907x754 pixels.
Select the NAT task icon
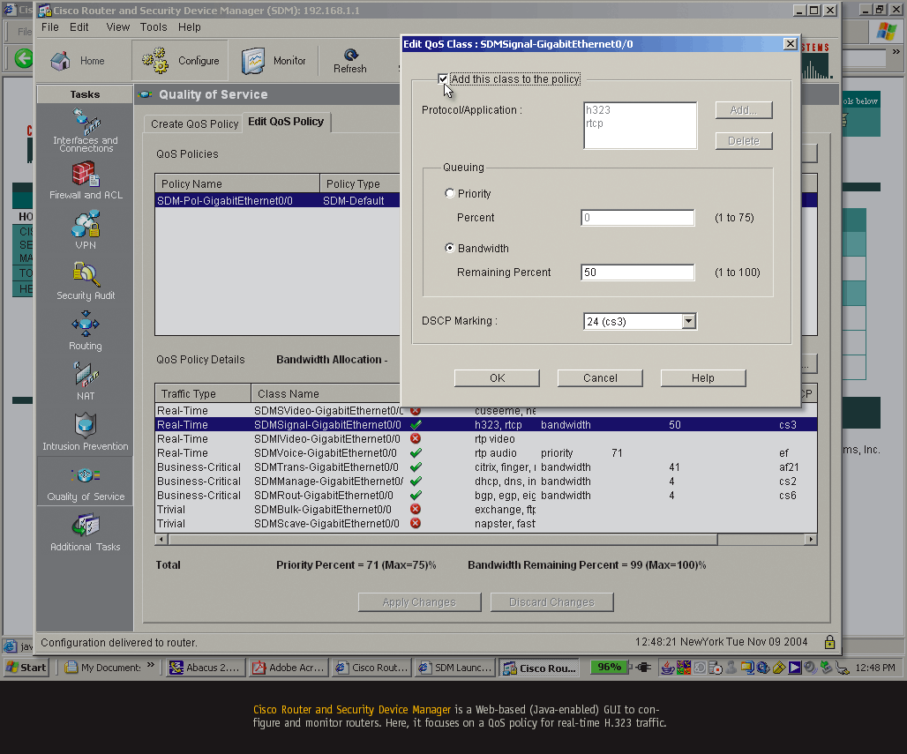point(86,381)
